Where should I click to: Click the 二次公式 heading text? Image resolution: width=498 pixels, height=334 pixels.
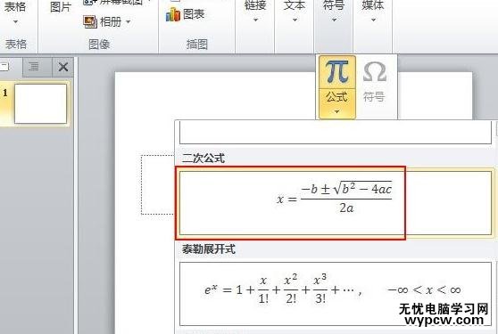[x=203, y=159]
